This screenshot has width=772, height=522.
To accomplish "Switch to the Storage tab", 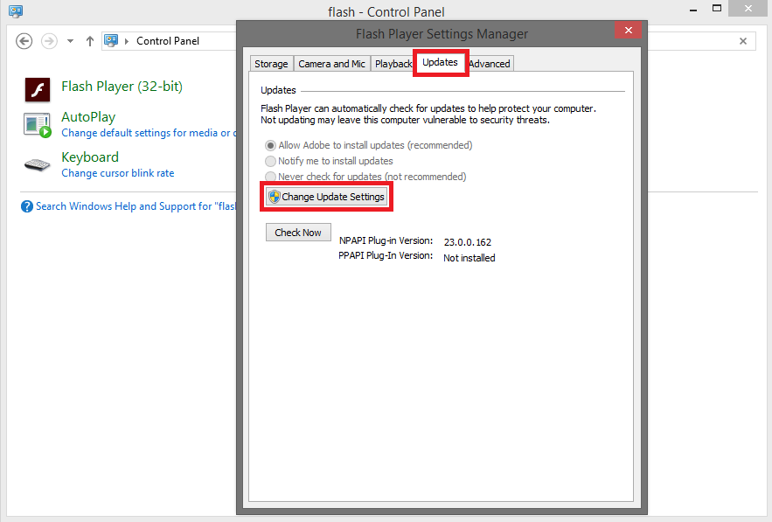I will (x=271, y=64).
